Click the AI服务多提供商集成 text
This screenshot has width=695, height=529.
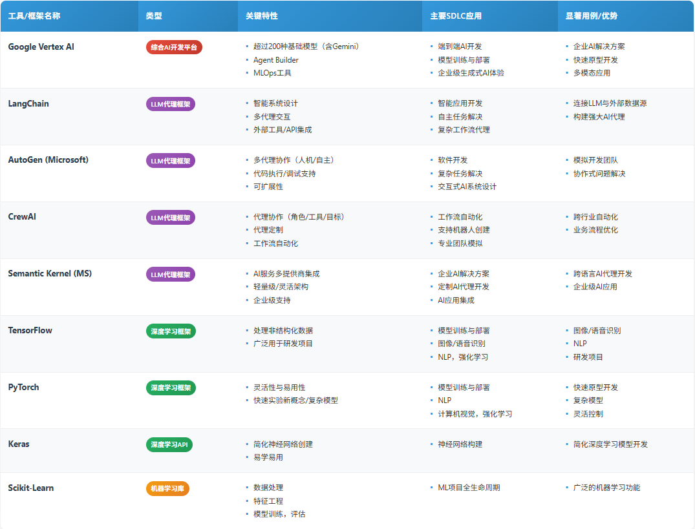(x=286, y=274)
